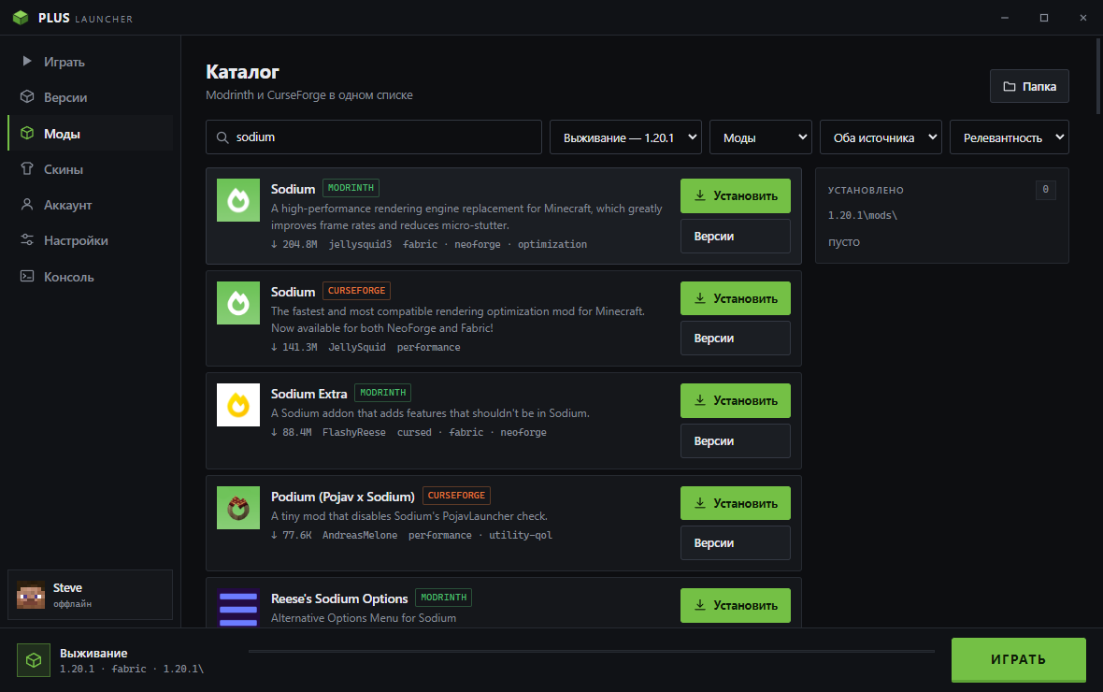
Task: Click the MODRINTH badge next to Reese's Sodium Options
Action: point(443,598)
